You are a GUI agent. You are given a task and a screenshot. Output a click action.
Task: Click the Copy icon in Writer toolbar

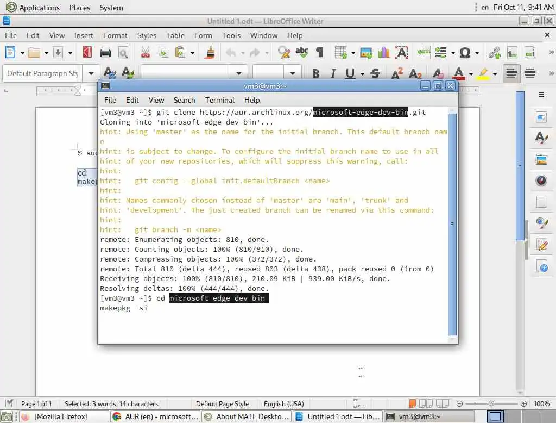coord(163,53)
